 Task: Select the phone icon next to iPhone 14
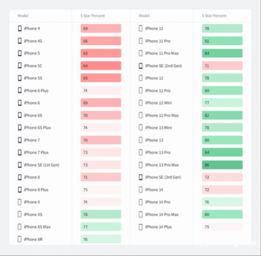coord(141,190)
